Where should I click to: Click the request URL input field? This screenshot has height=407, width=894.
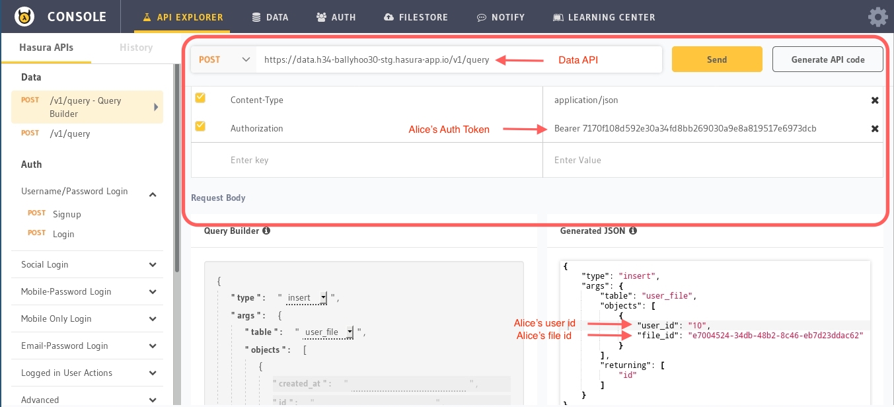(x=459, y=59)
